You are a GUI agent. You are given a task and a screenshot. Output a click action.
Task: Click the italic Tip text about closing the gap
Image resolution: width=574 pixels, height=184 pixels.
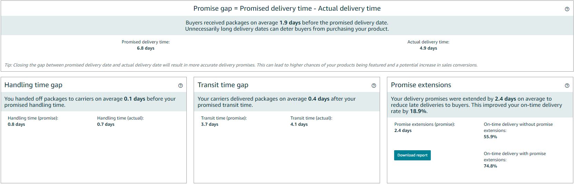coord(241,65)
